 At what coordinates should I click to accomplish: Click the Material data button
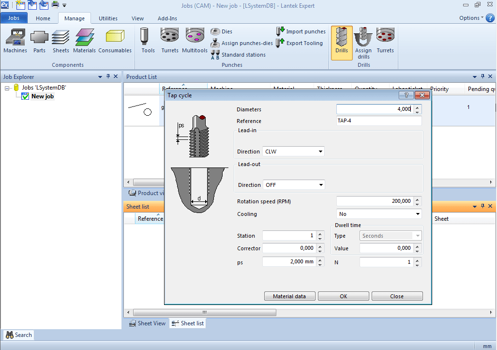tap(289, 296)
